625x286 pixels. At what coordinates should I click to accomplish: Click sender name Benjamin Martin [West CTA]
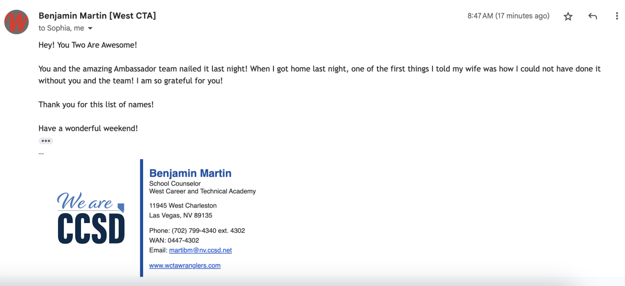click(97, 16)
